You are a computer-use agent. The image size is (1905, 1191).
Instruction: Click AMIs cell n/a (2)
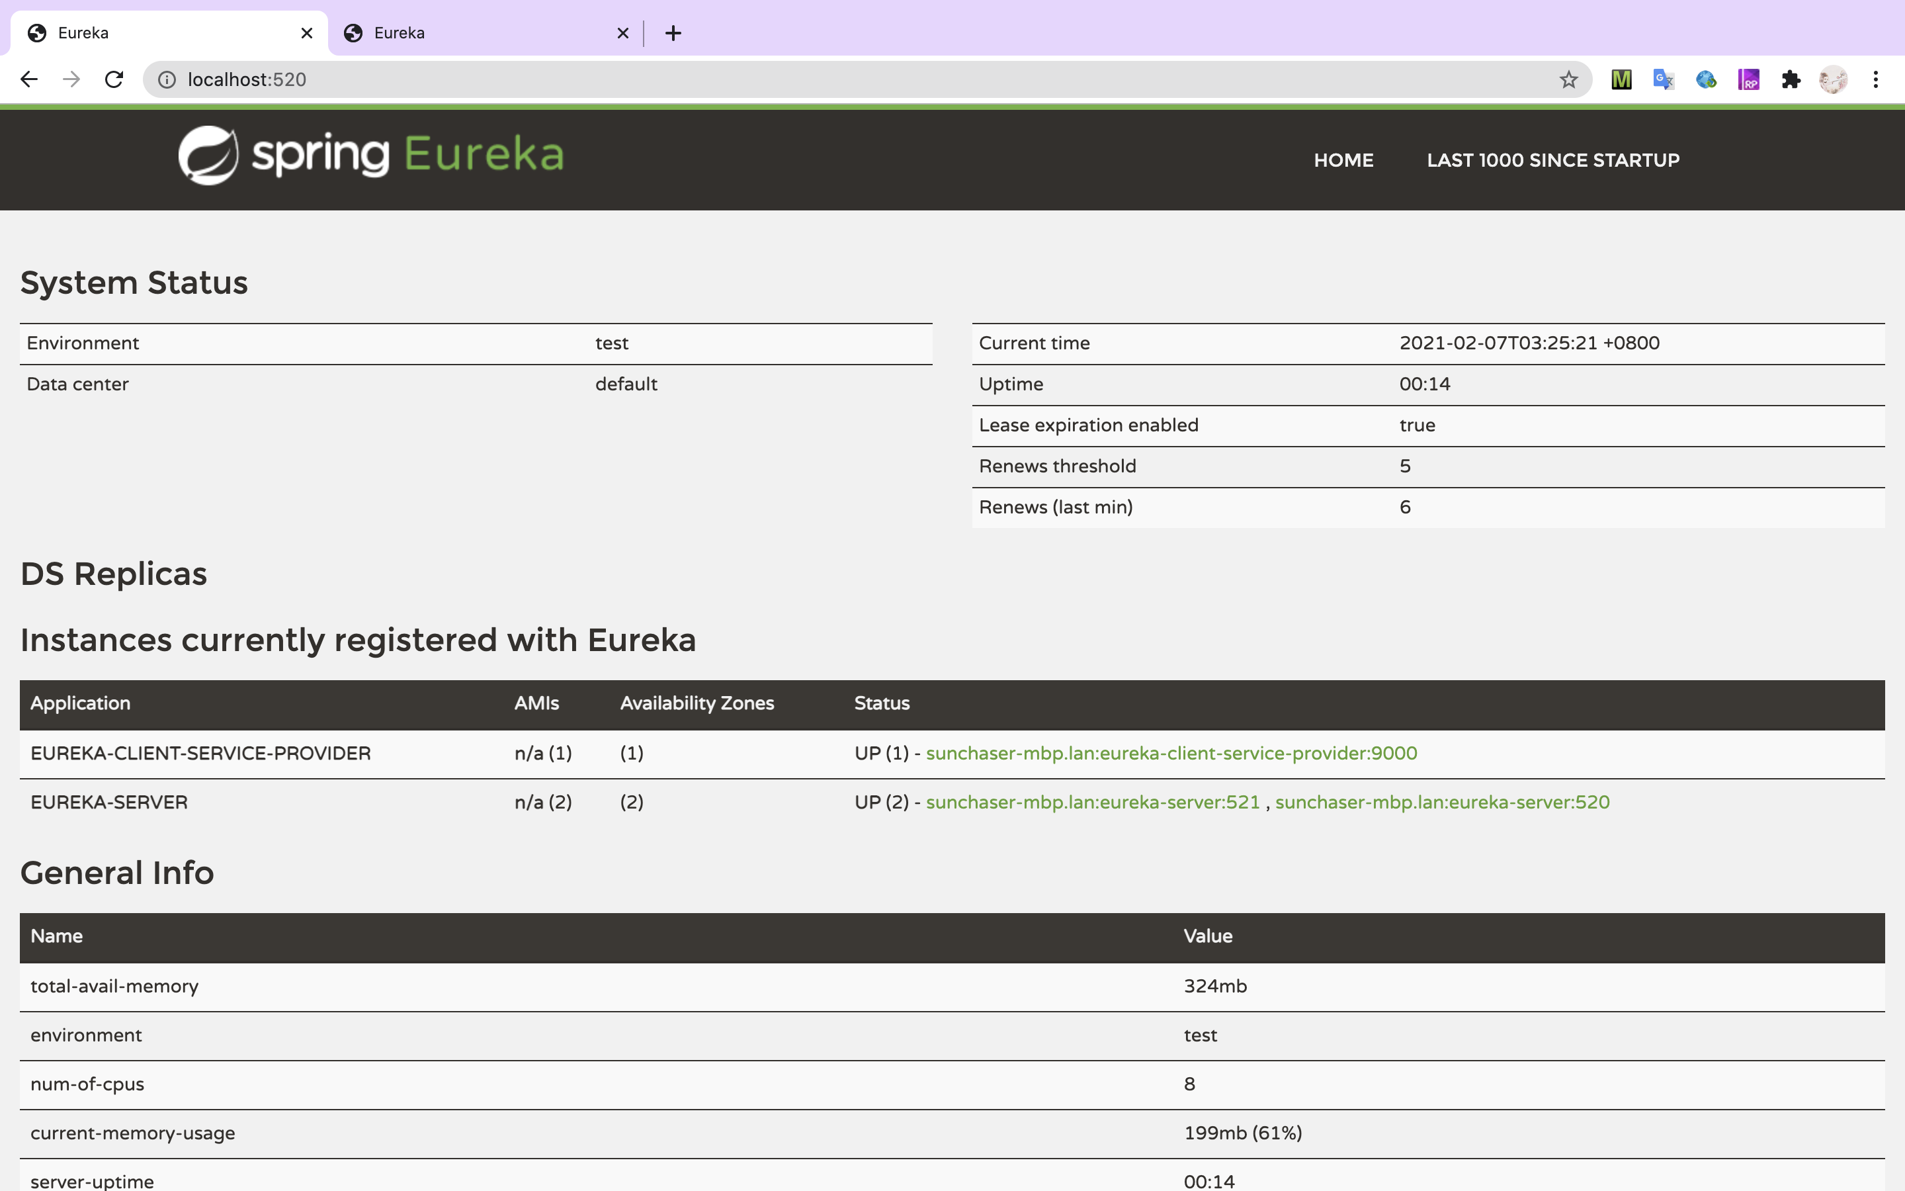543,802
